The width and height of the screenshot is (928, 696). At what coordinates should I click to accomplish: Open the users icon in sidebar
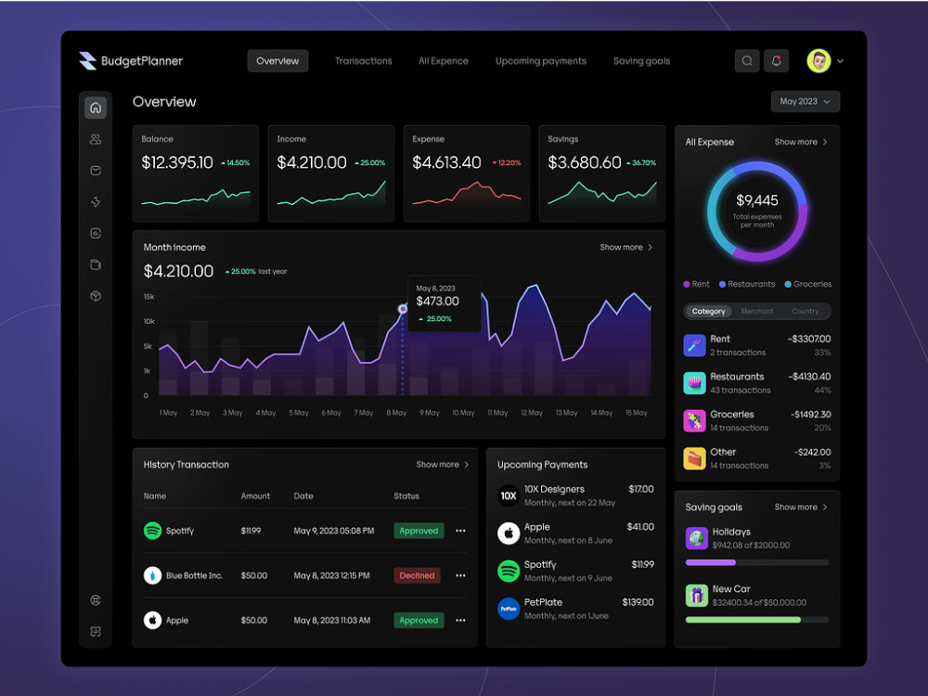[x=96, y=139]
